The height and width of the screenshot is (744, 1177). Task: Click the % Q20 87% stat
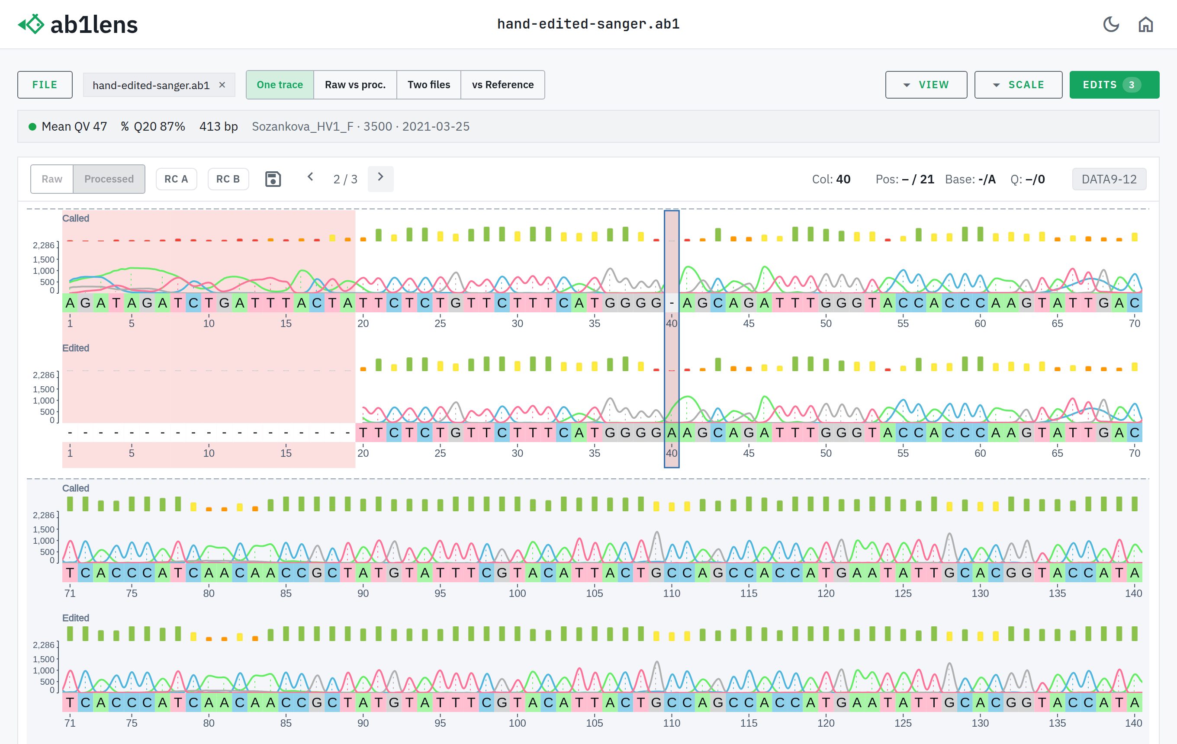153,127
